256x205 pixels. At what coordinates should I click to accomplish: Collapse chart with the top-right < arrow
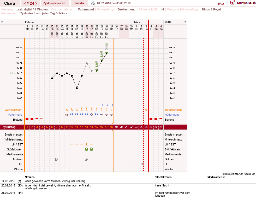pyautogui.click(x=185, y=22)
